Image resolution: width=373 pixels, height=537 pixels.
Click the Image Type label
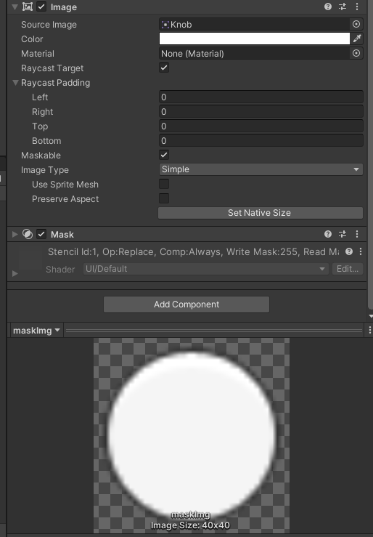click(45, 170)
